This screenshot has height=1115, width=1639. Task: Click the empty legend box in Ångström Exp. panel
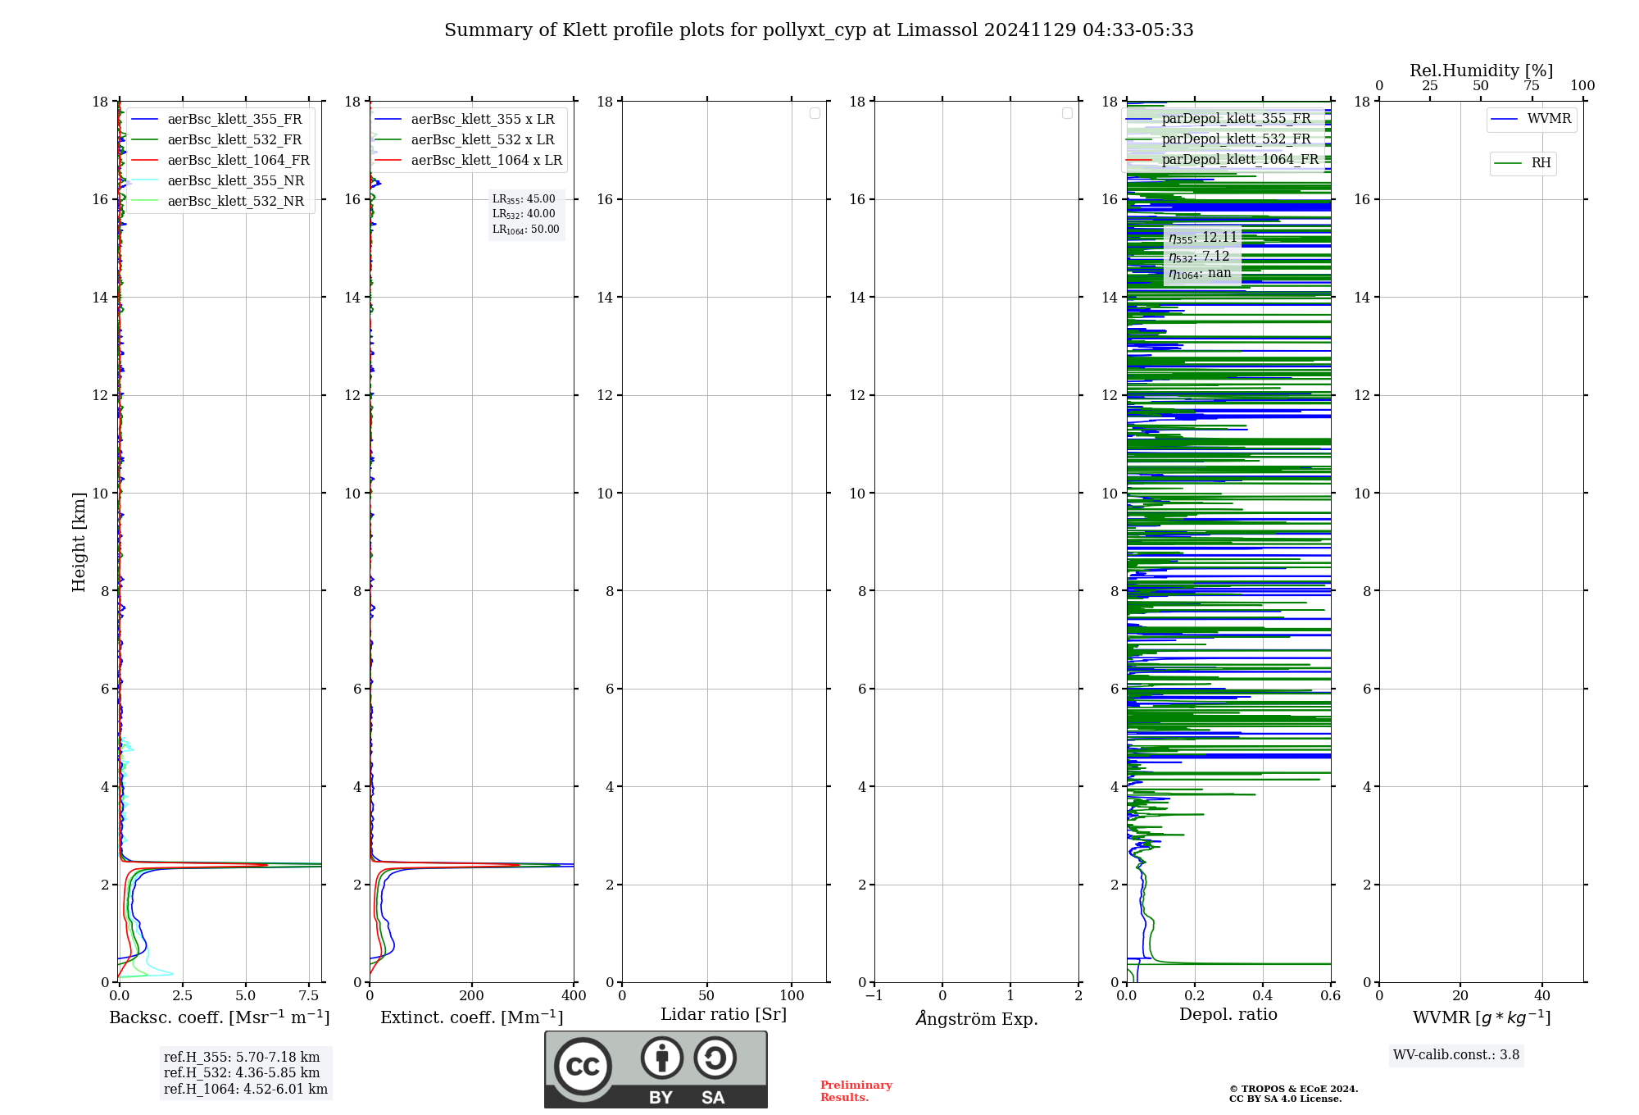click(1067, 113)
